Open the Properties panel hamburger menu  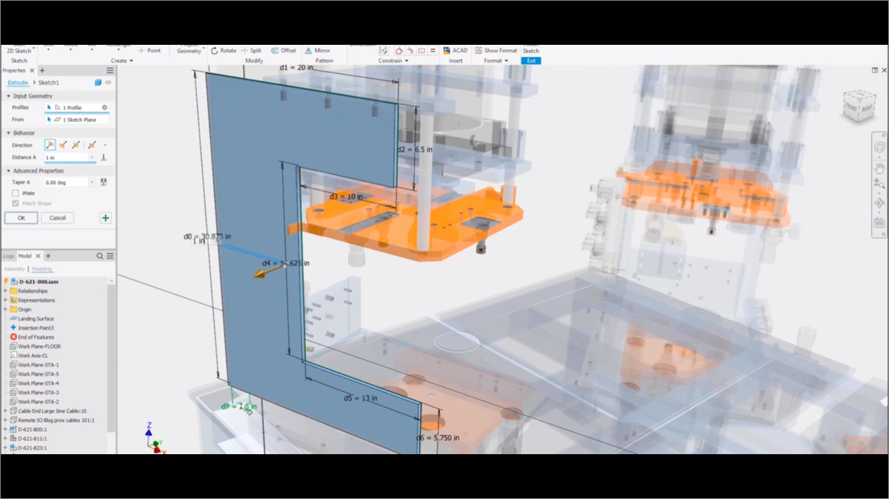click(x=110, y=70)
